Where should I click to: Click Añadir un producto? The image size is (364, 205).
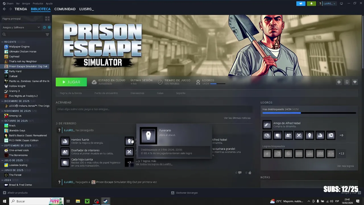pyautogui.click(x=15, y=193)
